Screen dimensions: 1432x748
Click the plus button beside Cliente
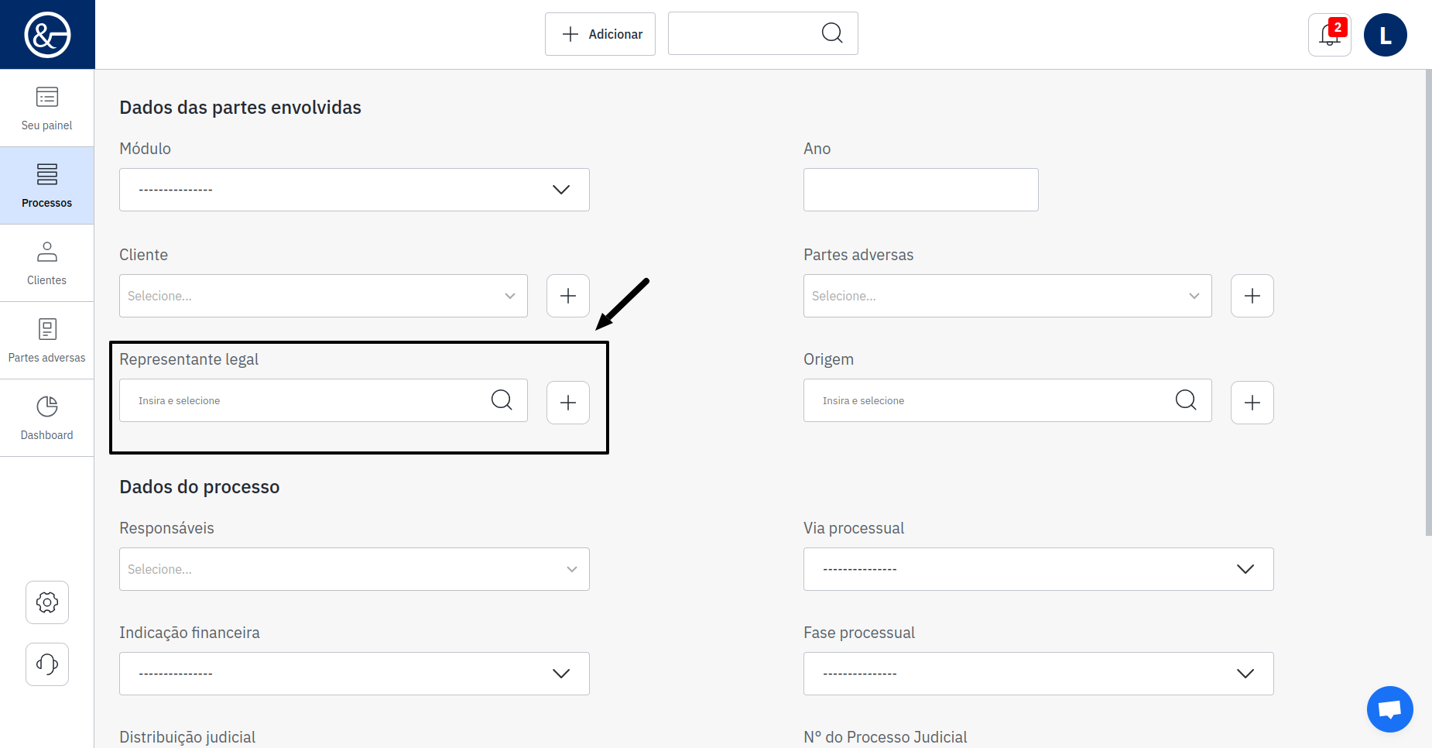[568, 296]
